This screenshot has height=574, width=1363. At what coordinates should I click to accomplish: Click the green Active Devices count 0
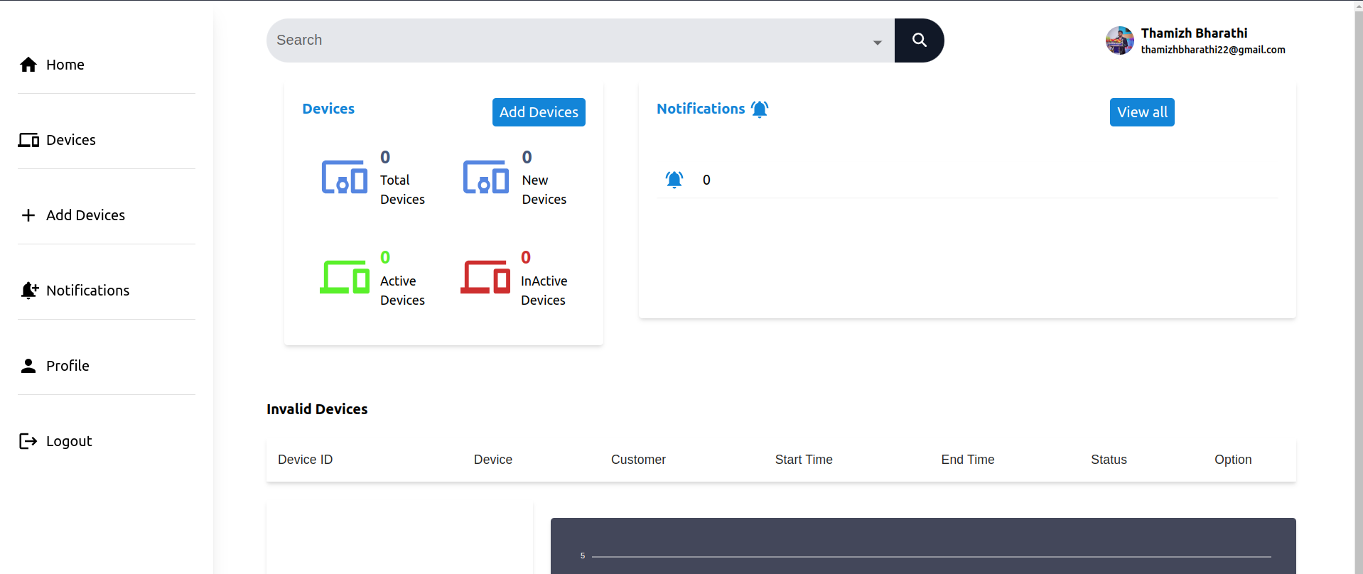385,257
